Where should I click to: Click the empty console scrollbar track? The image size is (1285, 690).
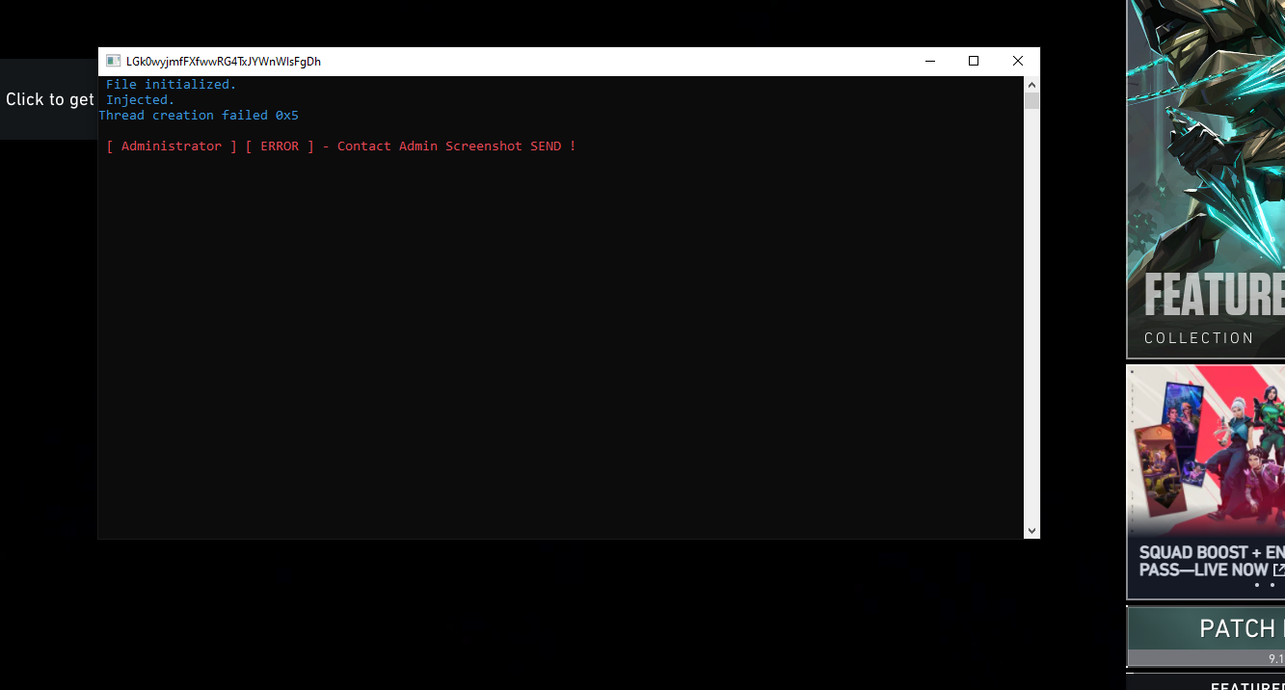pos(1031,318)
